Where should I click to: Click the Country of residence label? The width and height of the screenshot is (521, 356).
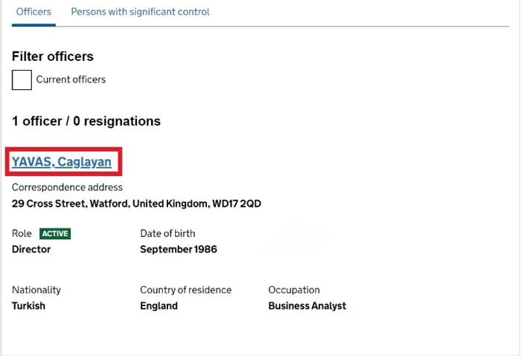[186, 290]
